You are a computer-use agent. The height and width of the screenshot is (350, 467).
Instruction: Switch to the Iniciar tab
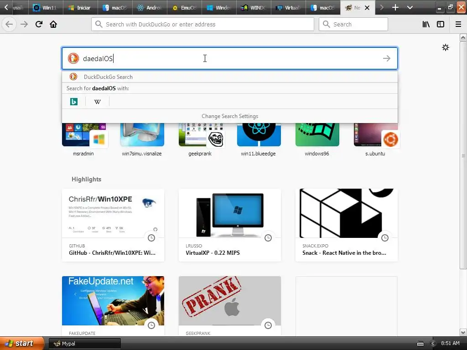point(80,7)
